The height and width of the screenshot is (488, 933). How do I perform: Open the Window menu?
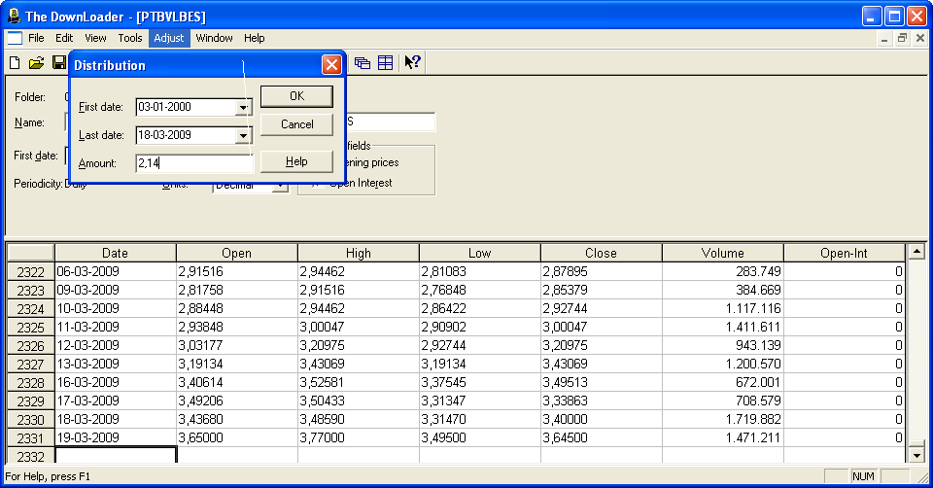click(214, 38)
